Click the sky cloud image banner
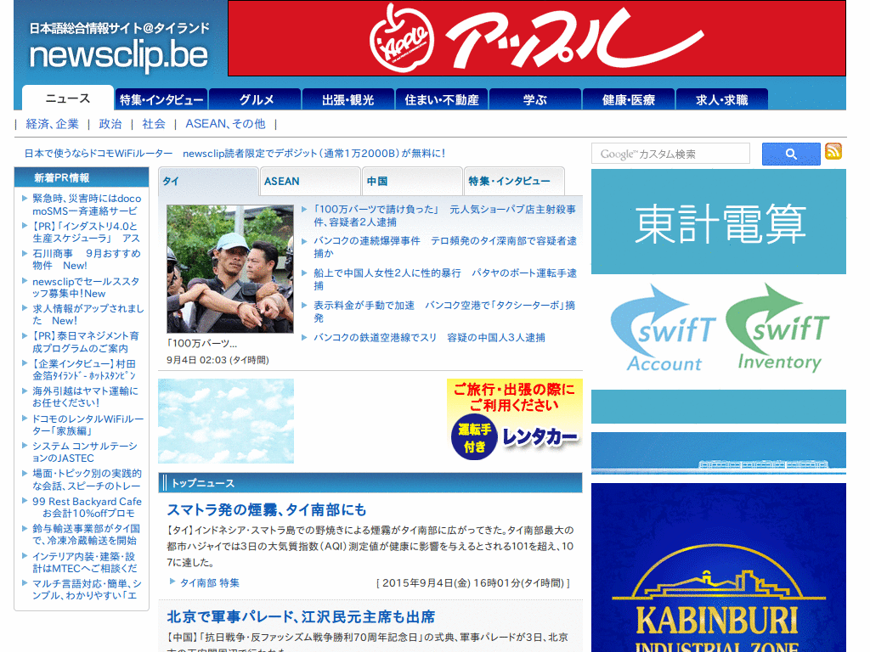The width and height of the screenshot is (870, 652). coord(226,421)
